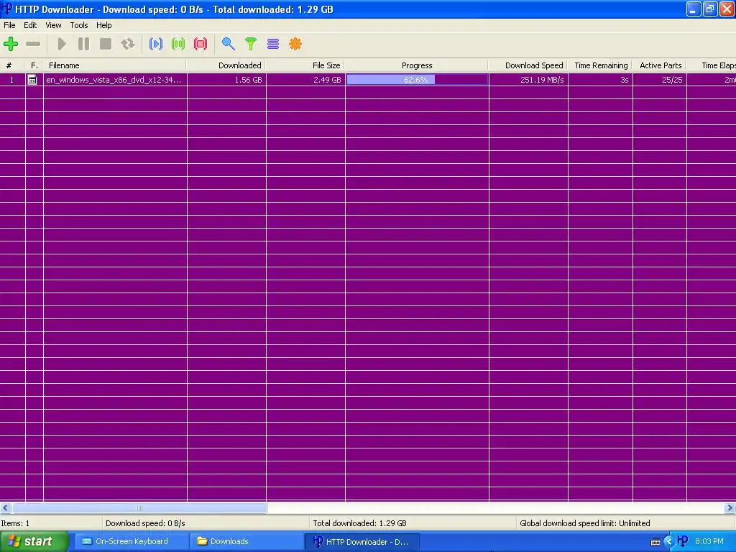The height and width of the screenshot is (552, 736).
Task: Sort by the Time Remaining column header
Action: pyautogui.click(x=600, y=65)
